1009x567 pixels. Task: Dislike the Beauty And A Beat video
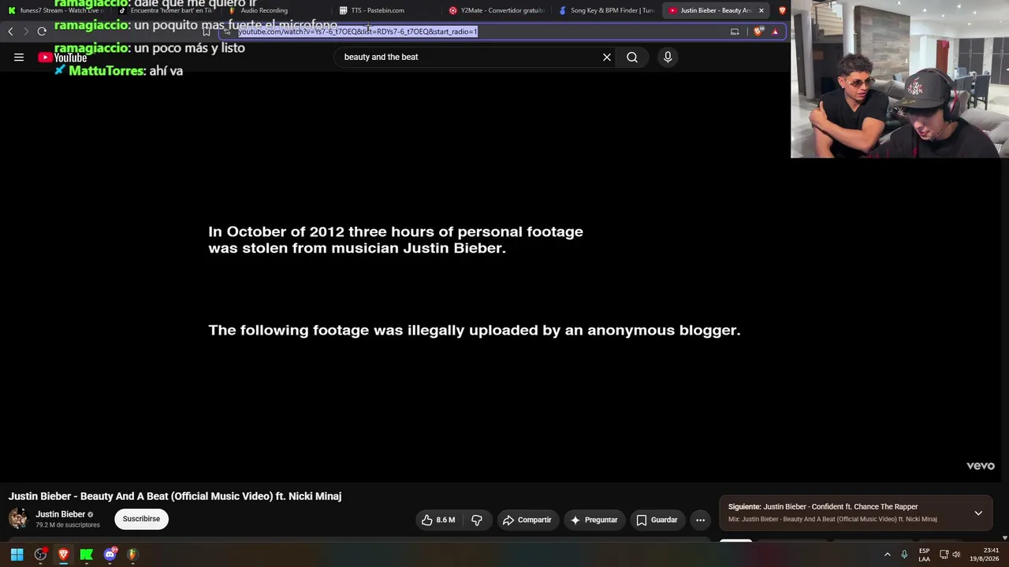(x=477, y=520)
